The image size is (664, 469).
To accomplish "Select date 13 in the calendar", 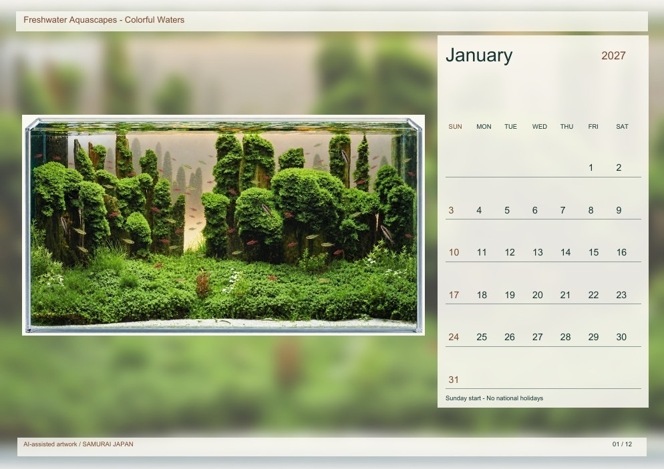I will pyautogui.click(x=537, y=252).
